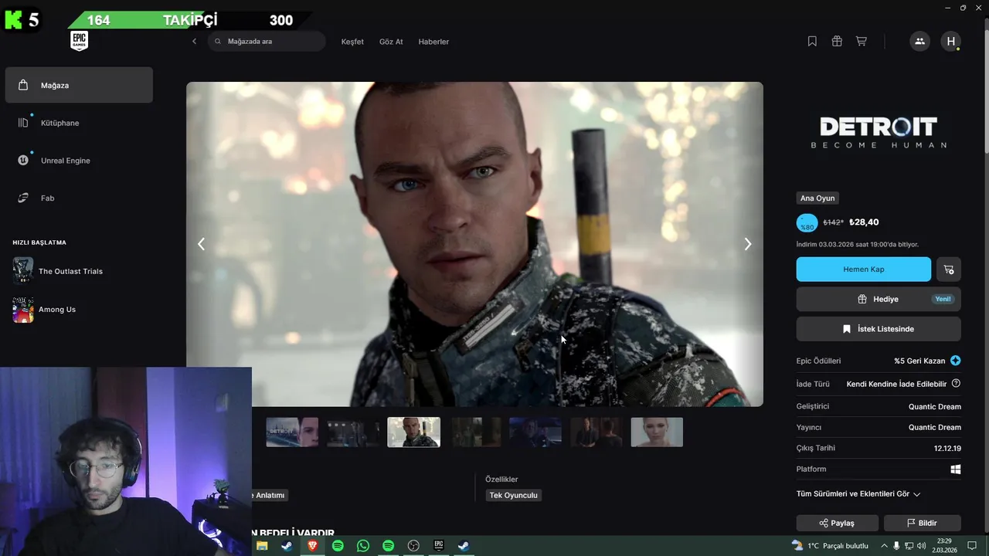Click the Ana Oyun tag
Viewport: 989px width, 556px height.
(x=817, y=198)
